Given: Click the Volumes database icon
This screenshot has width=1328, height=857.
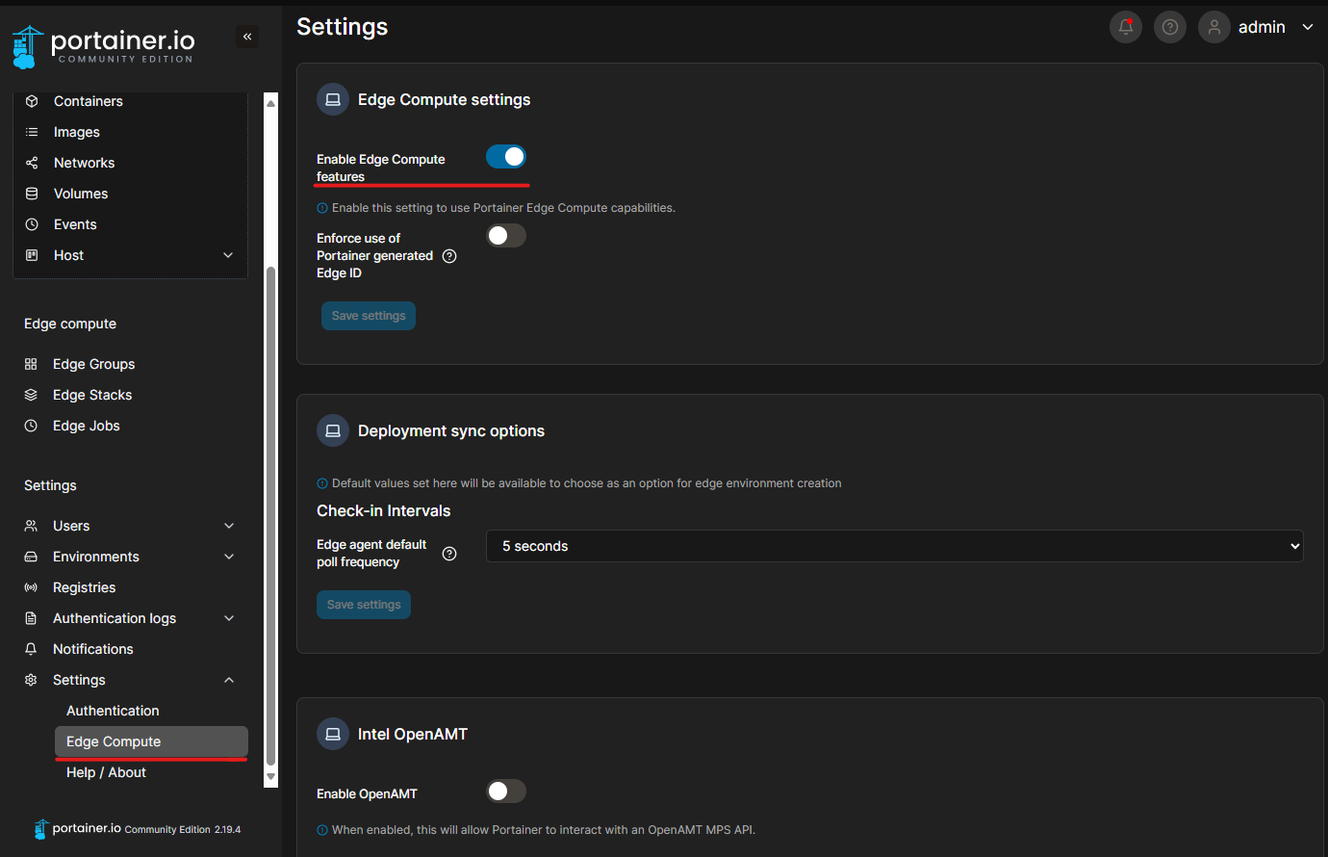Looking at the screenshot, I should click(32, 194).
